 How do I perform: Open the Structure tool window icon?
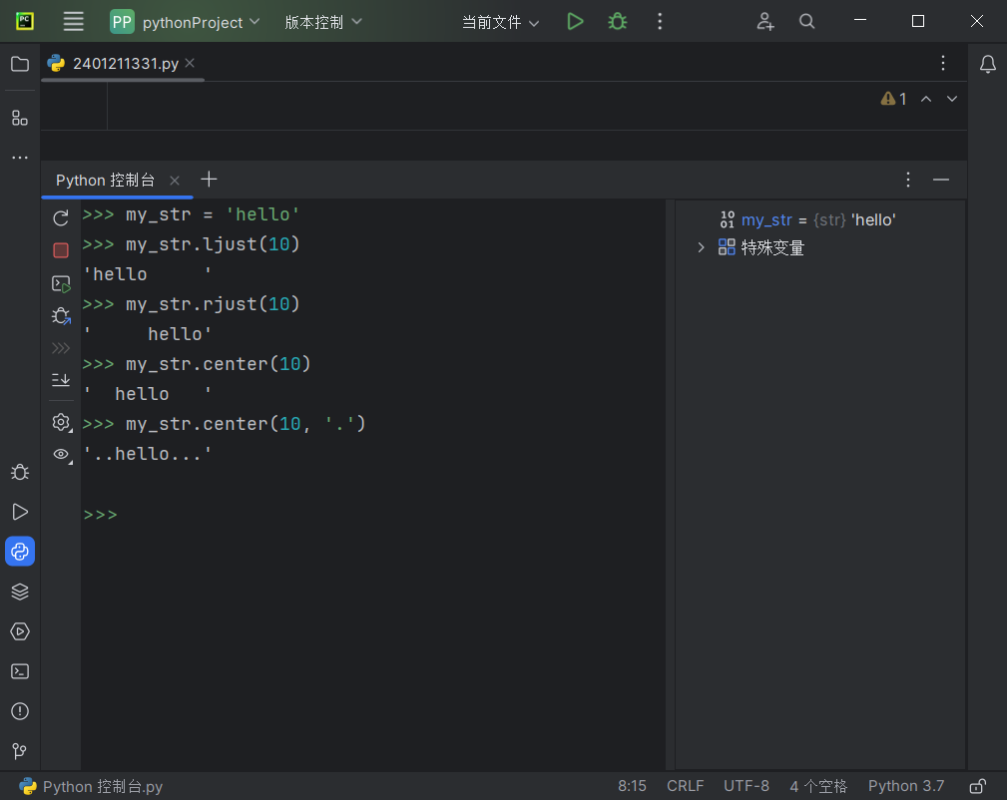coord(20,118)
